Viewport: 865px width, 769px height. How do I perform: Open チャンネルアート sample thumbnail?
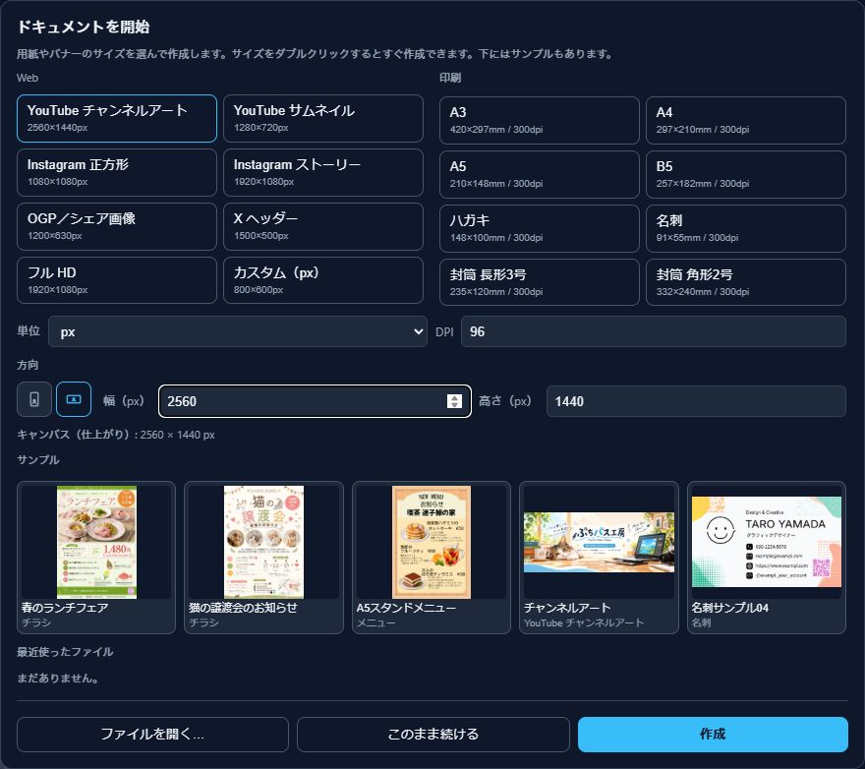click(599, 558)
